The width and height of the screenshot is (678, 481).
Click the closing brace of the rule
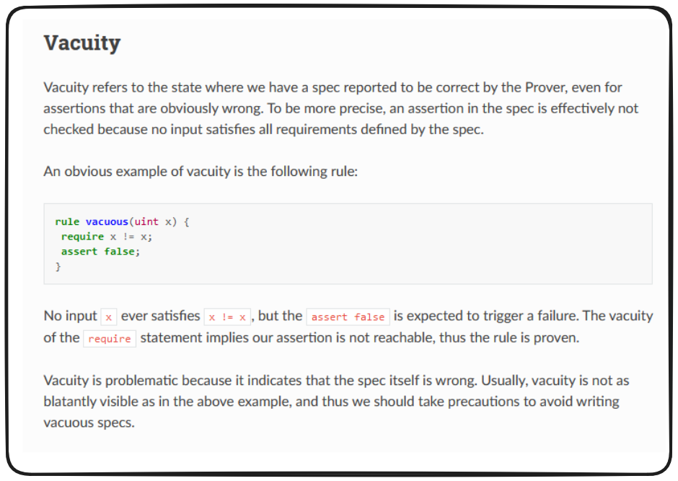click(58, 267)
